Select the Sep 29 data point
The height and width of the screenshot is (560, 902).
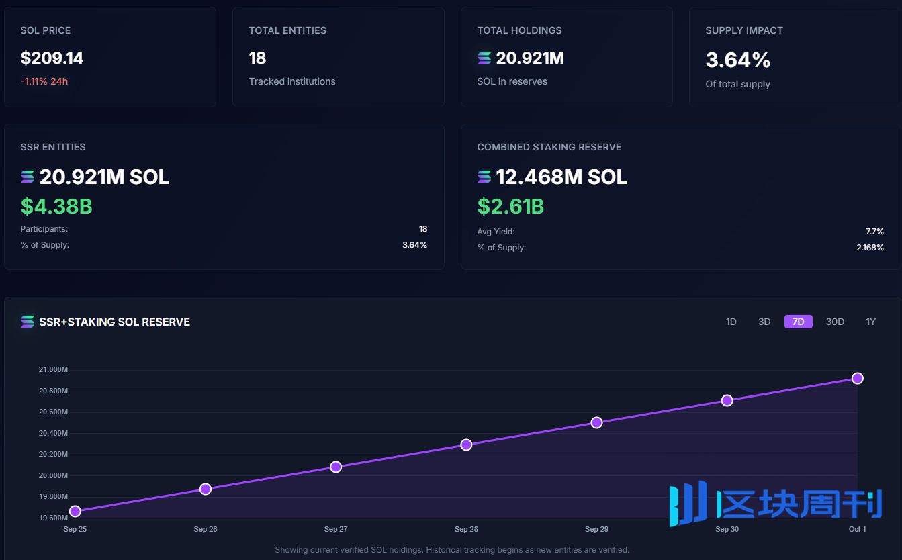pyautogui.click(x=596, y=422)
